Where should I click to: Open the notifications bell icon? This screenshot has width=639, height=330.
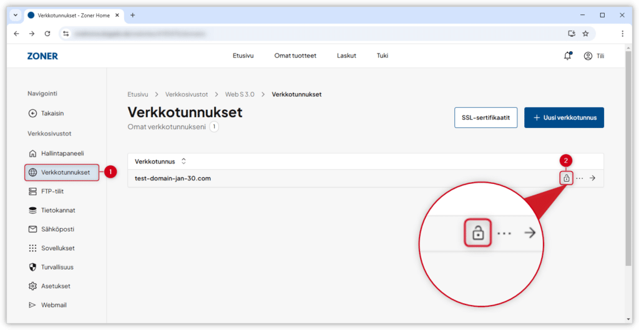567,56
